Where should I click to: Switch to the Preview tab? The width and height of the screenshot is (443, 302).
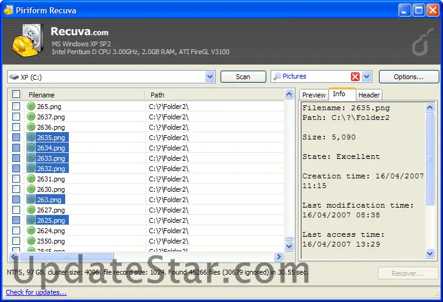pos(314,95)
